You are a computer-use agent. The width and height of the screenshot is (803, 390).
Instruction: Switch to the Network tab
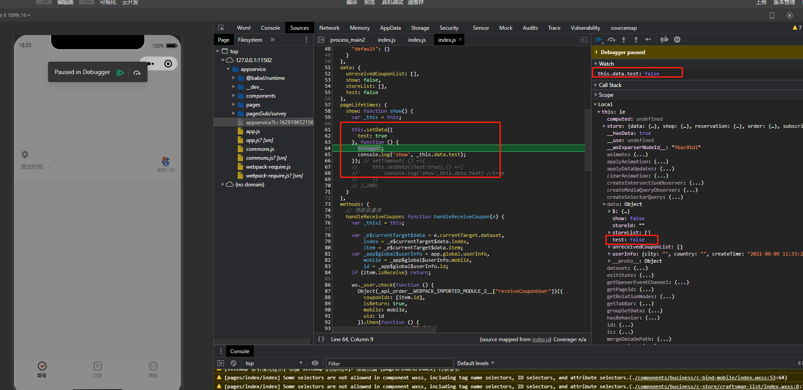click(x=329, y=28)
